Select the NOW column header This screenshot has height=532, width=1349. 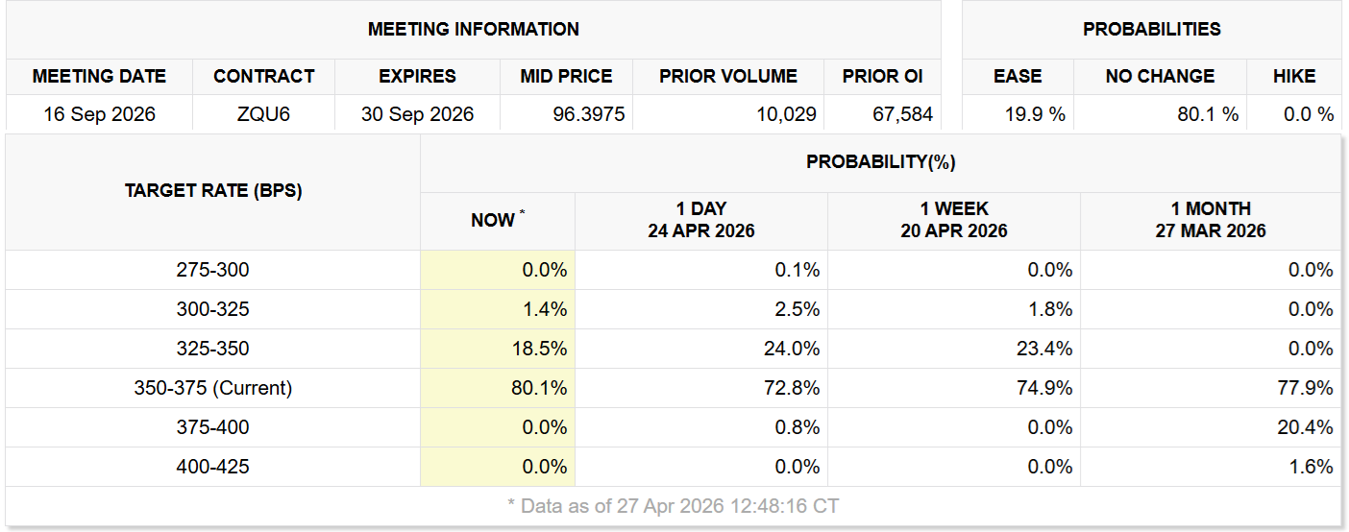pos(497,221)
